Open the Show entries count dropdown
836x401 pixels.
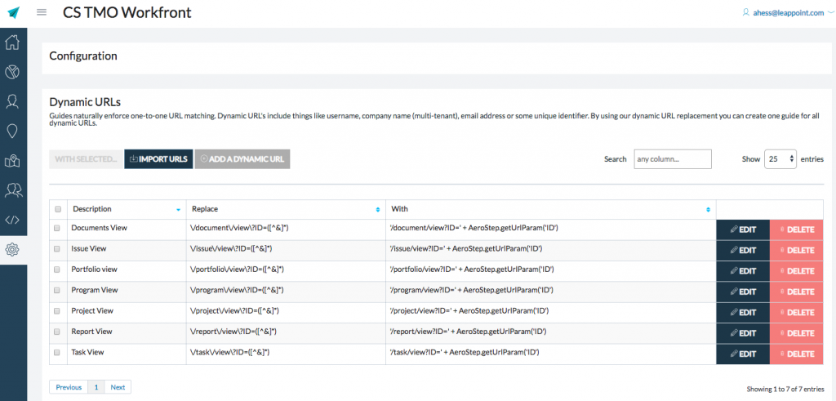coord(780,159)
